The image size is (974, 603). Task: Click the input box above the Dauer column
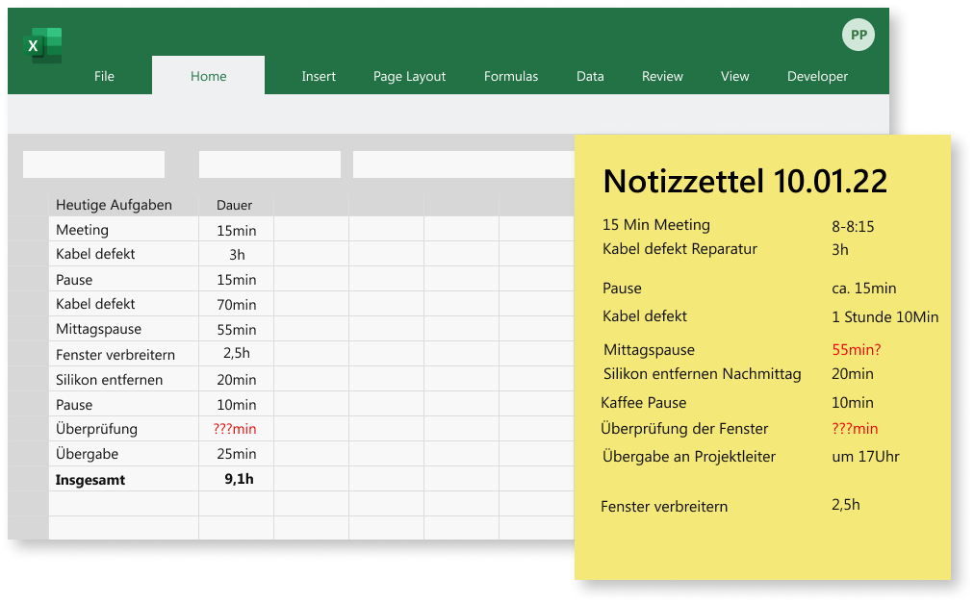269,164
